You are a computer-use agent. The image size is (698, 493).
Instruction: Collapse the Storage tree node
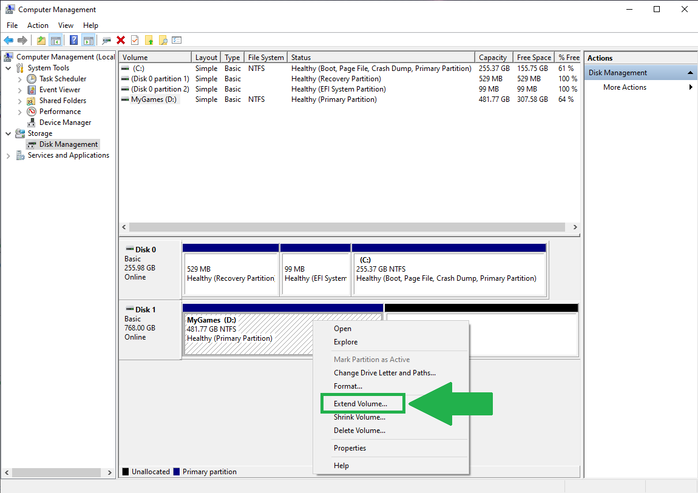[8, 133]
